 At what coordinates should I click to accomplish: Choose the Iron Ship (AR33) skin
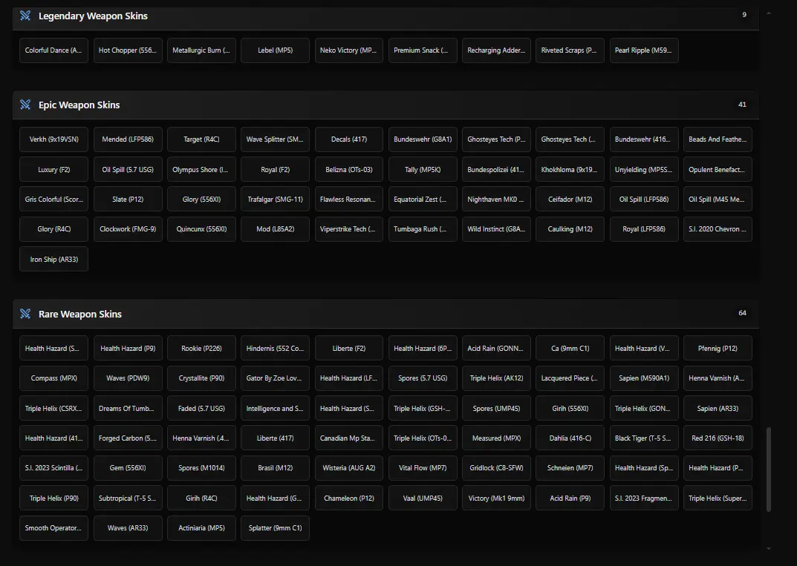[x=53, y=260]
